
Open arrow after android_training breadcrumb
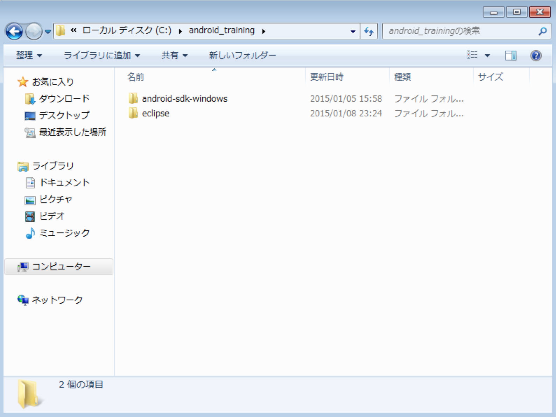click(263, 31)
